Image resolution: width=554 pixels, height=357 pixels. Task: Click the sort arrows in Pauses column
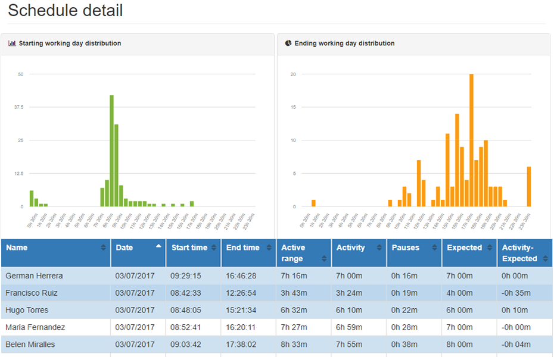pos(434,248)
